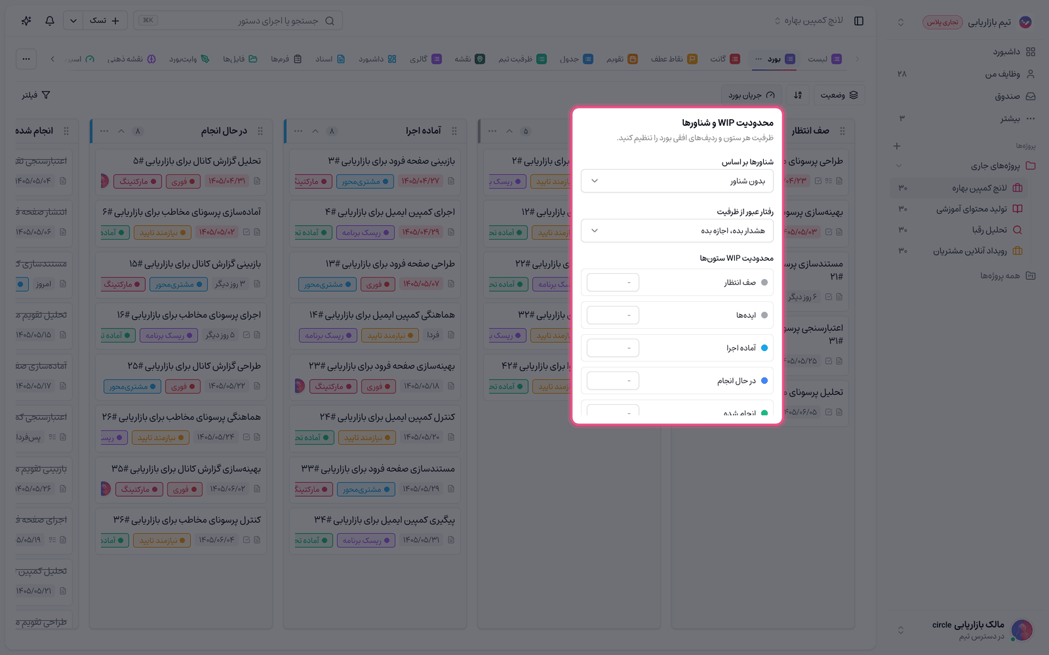Expand the workspace switcher chevrons
The width and height of the screenshot is (1049, 655).
(901, 22)
